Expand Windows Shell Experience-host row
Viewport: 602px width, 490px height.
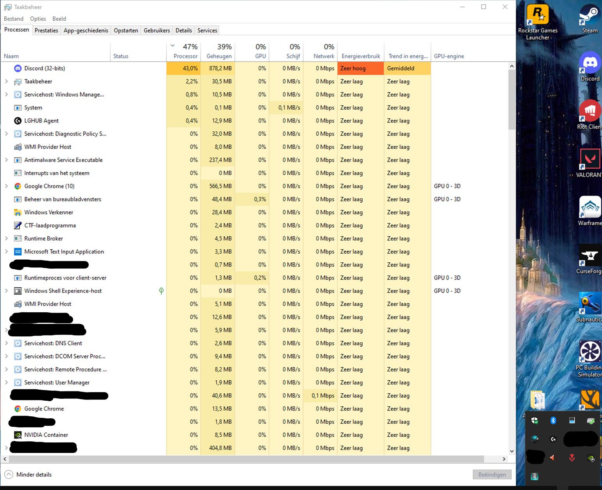coord(6,291)
